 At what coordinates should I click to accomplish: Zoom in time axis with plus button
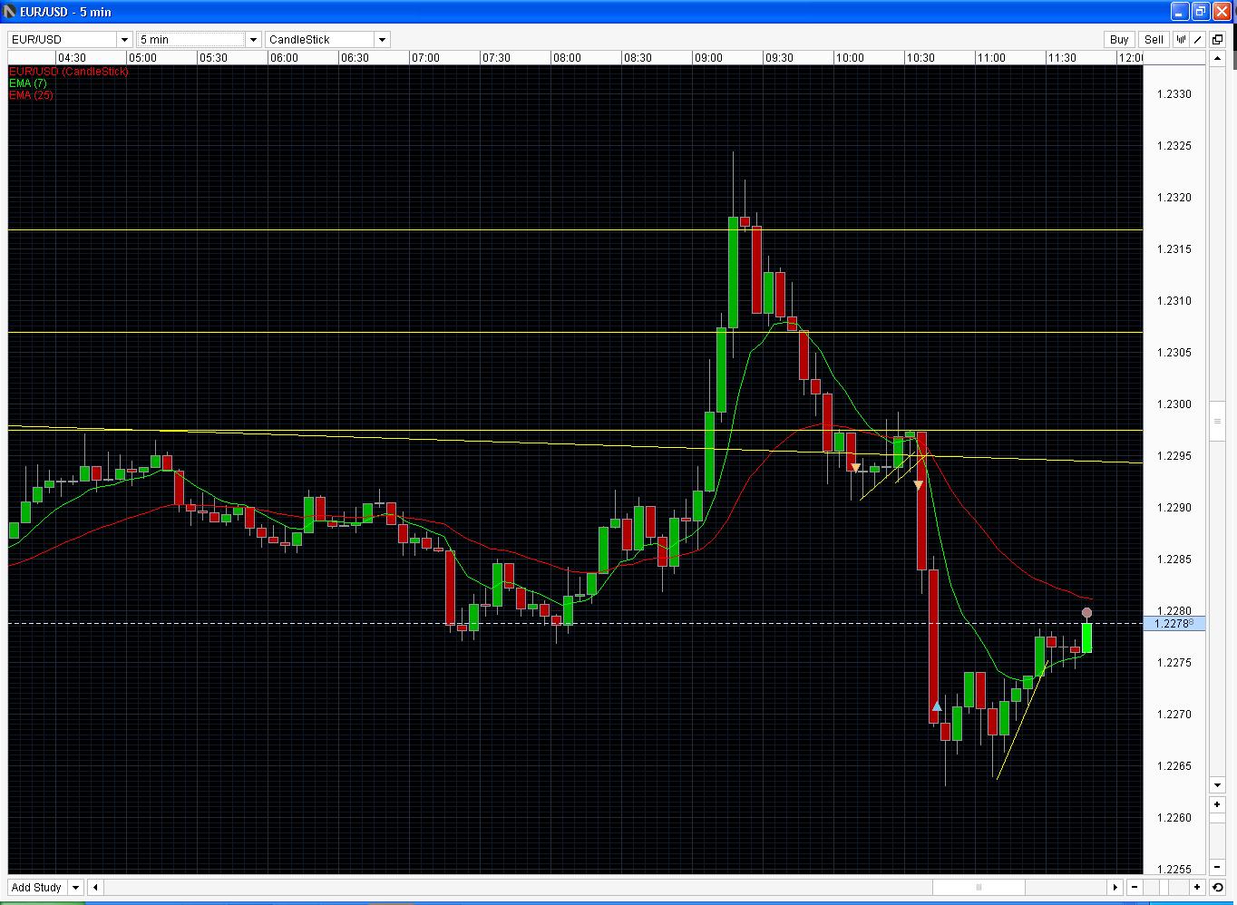pos(1197,888)
